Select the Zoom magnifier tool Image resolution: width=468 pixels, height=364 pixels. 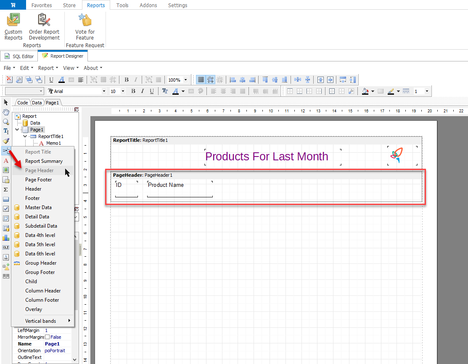click(x=6, y=122)
